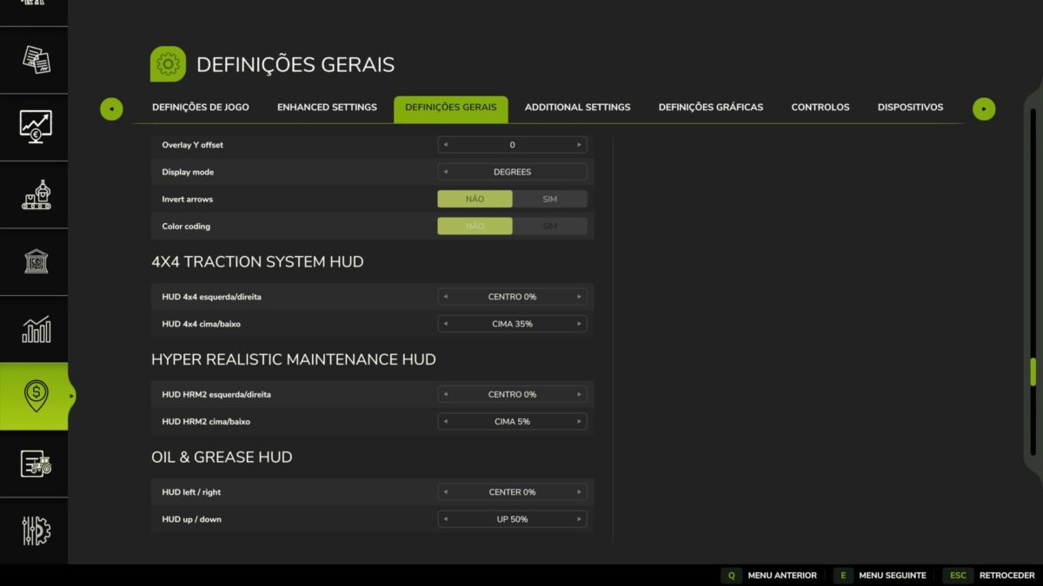Click the E key icon in footer
The image size is (1043, 586).
pyautogui.click(x=843, y=576)
